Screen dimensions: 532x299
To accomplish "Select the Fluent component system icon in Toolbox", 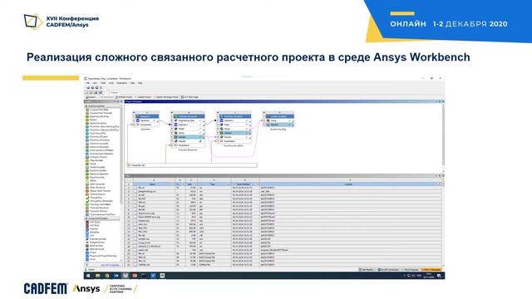I will click(x=87, y=252).
